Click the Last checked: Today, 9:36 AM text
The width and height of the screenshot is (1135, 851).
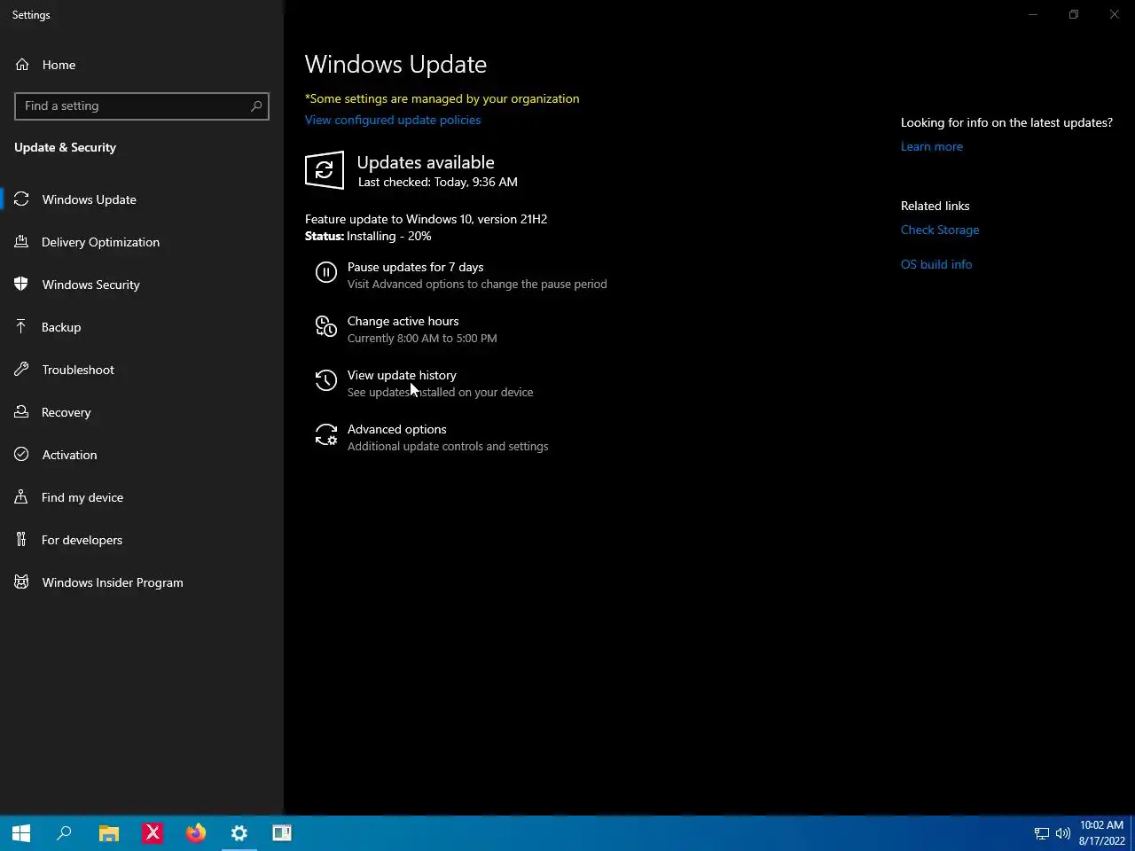438,182
